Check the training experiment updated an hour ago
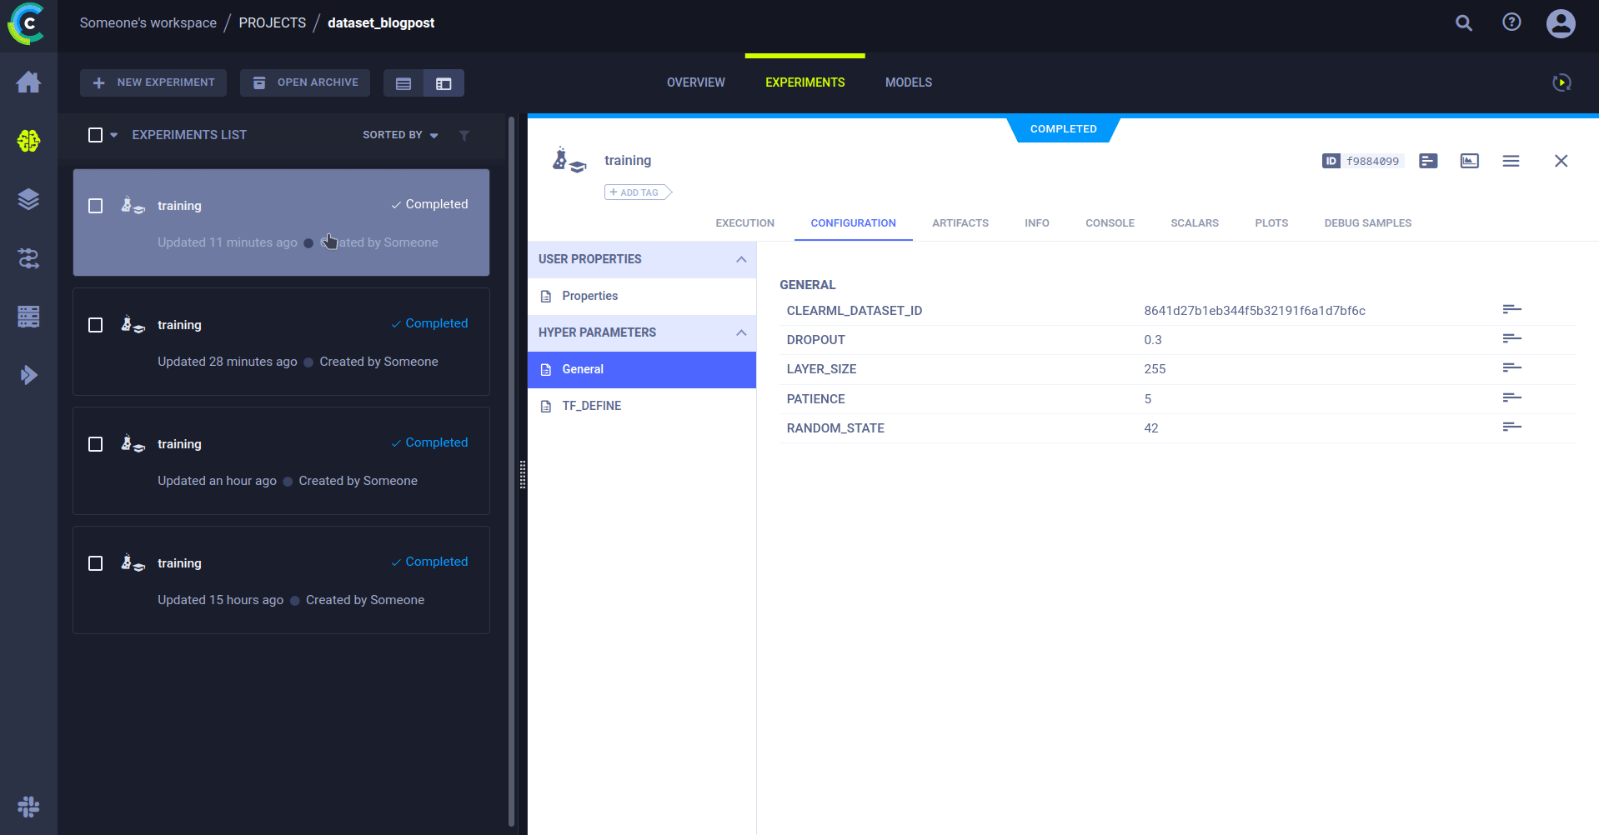1599x835 pixels. click(95, 444)
